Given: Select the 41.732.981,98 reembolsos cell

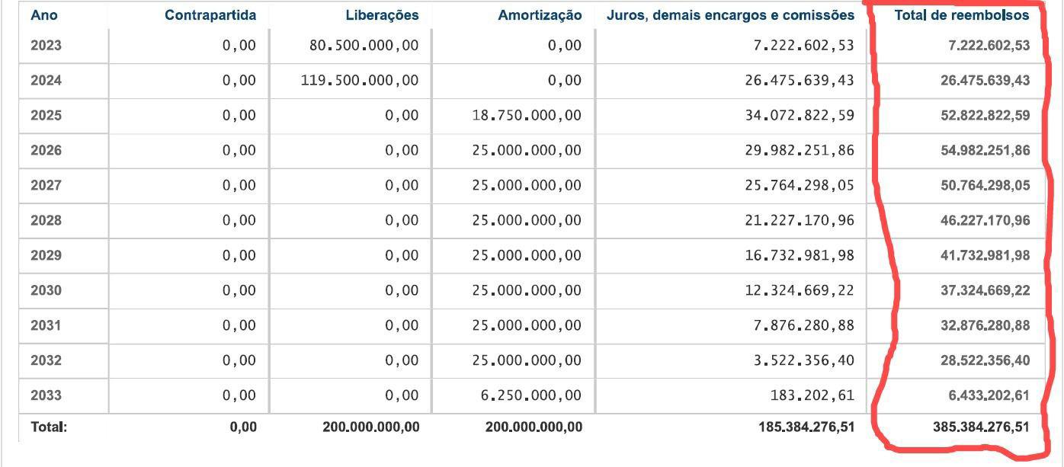Looking at the screenshot, I should pyautogui.click(x=985, y=256).
